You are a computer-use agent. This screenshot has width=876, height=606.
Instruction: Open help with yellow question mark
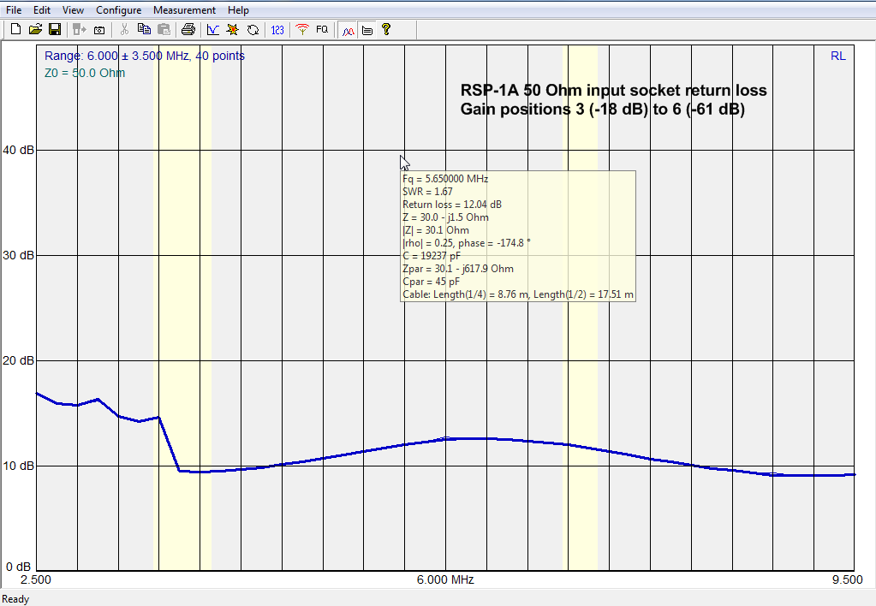click(x=386, y=30)
